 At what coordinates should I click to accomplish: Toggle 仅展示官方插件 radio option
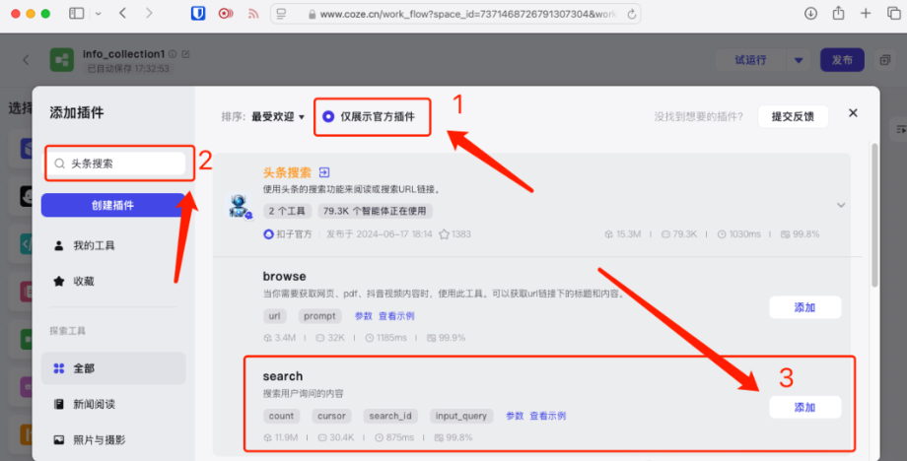tap(328, 116)
